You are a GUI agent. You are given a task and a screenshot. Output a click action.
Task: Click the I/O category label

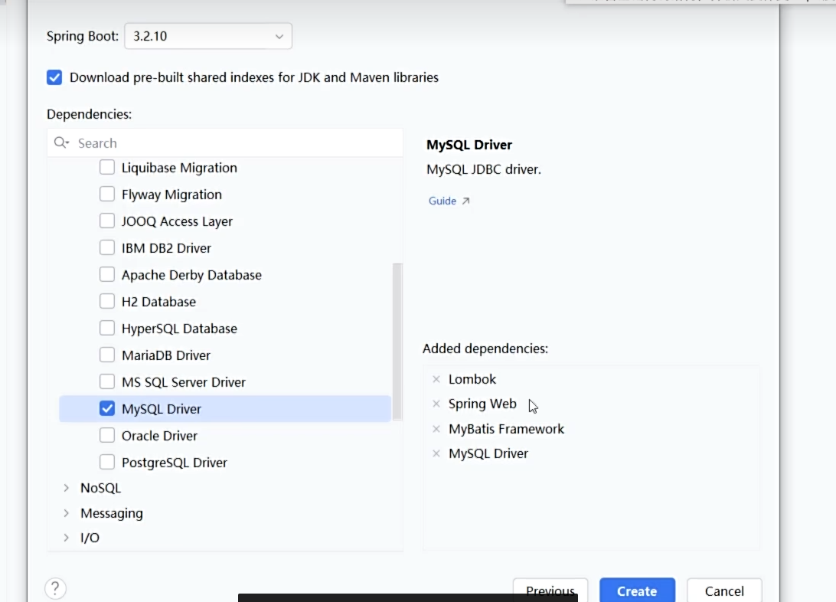point(90,538)
